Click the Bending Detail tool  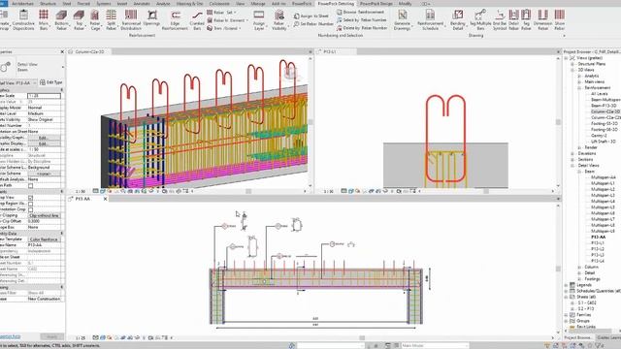(x=458, y=19)
